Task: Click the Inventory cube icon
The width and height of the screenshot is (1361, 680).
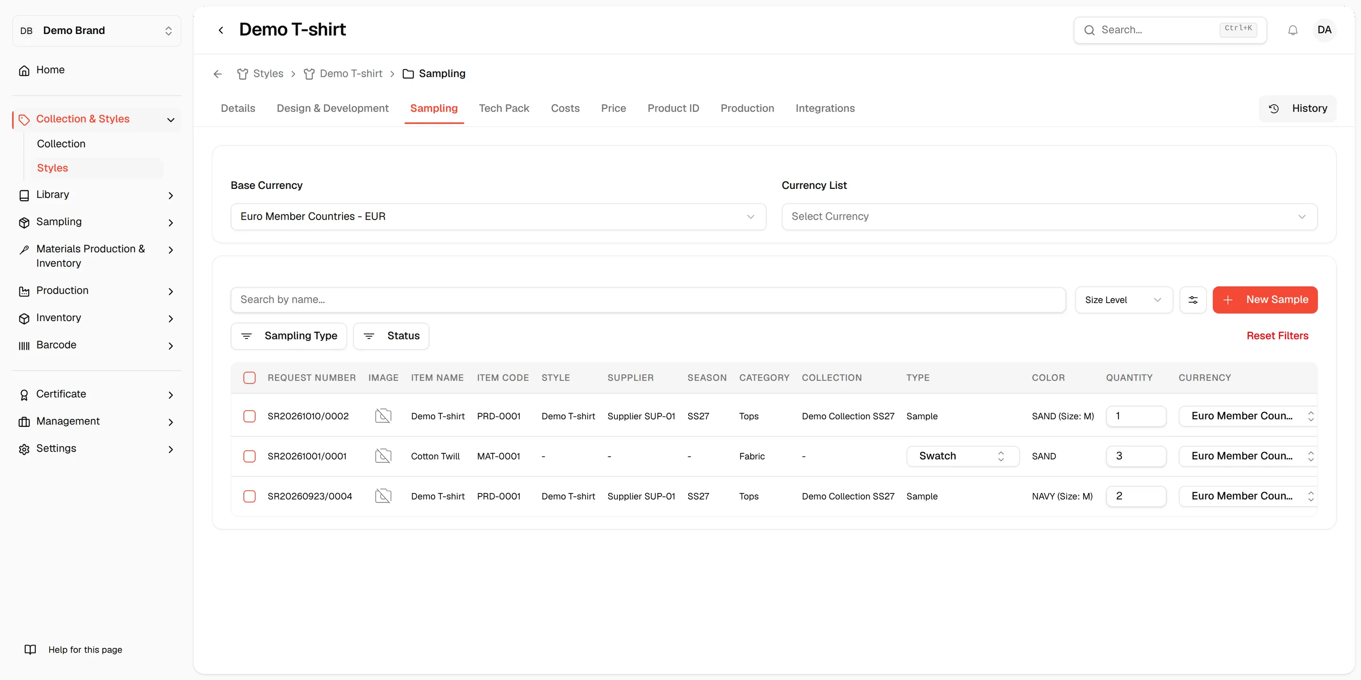Action: pos(24,318)
